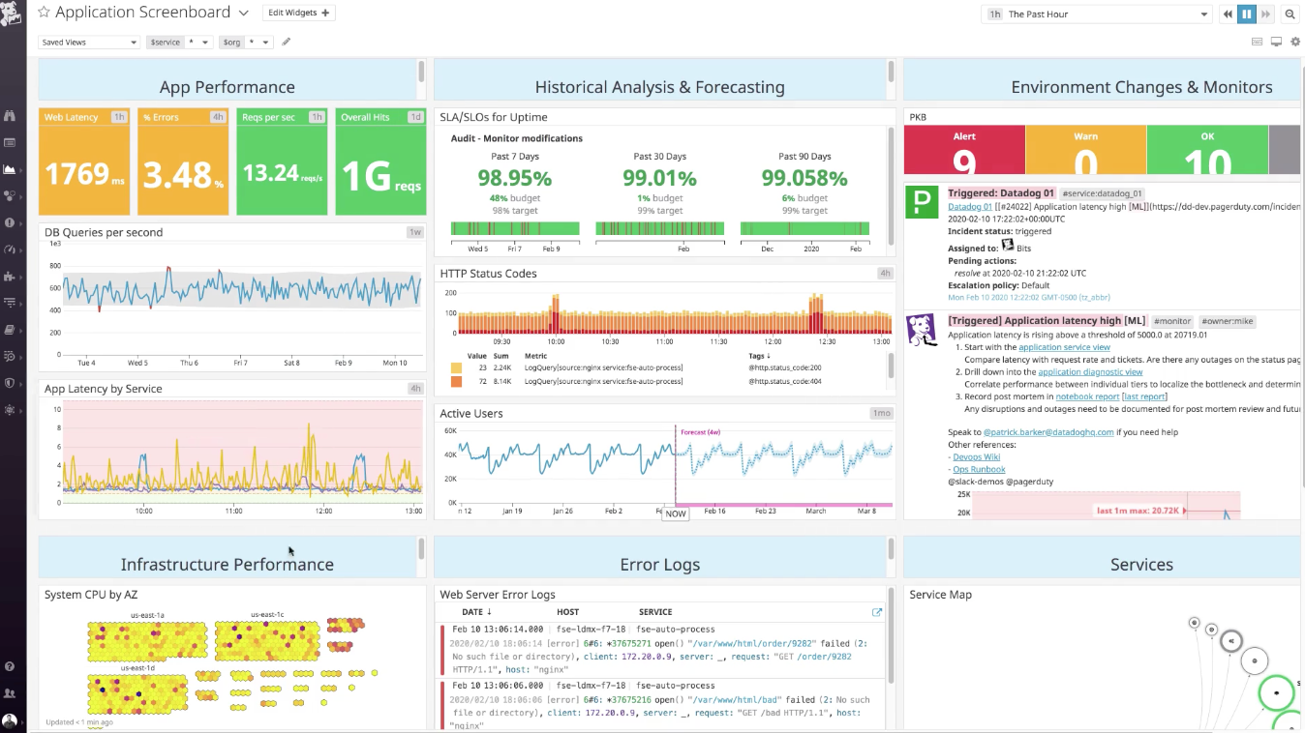Click the HOST column header in error logs

pos(567,612)
